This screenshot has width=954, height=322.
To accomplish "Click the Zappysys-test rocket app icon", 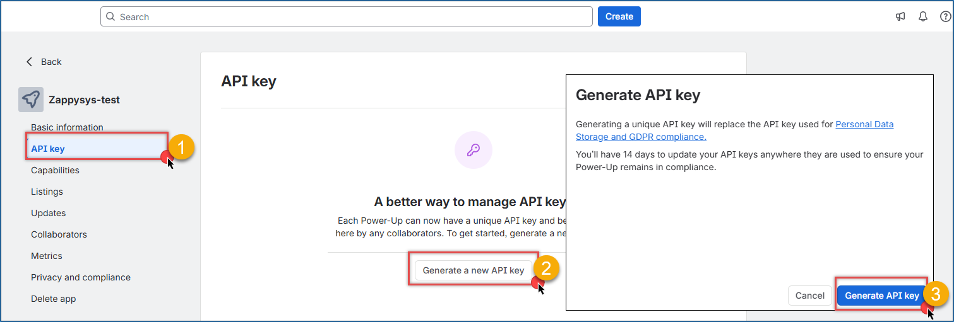I will coord(31,100).
